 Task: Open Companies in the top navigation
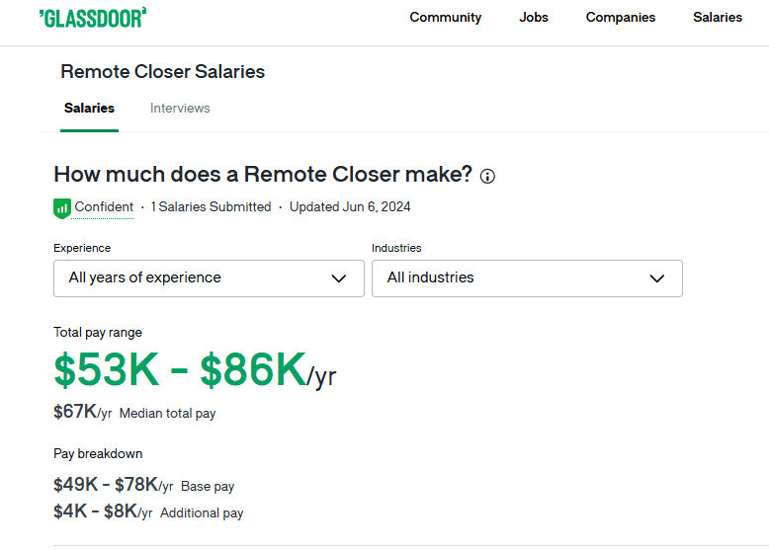tap(621, 17)
